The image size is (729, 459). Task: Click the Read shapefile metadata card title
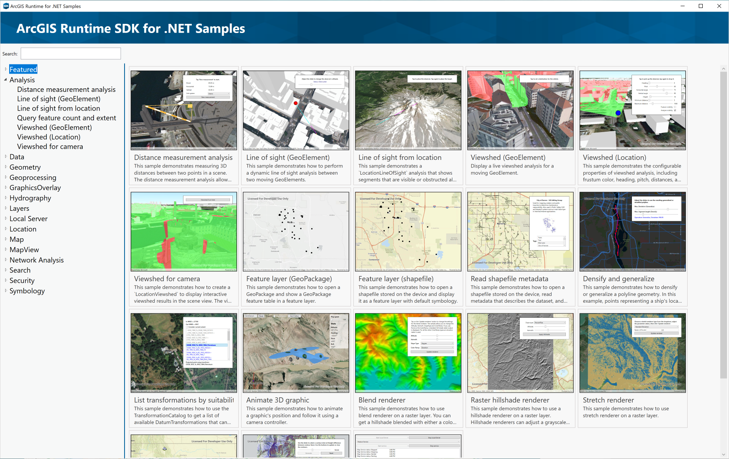(509, 279)
